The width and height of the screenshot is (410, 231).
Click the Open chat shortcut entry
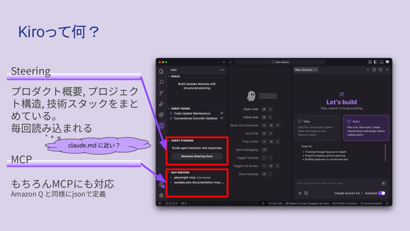(251, 109)
